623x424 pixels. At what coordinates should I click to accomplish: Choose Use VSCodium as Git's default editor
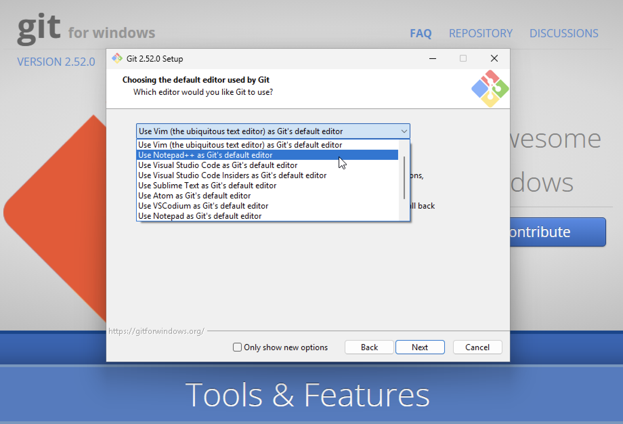(x=267, y=206)
